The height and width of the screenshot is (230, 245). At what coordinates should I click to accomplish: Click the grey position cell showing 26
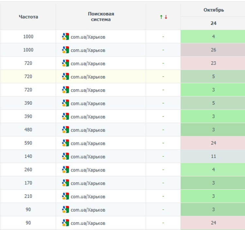click(x=213, y=50)
